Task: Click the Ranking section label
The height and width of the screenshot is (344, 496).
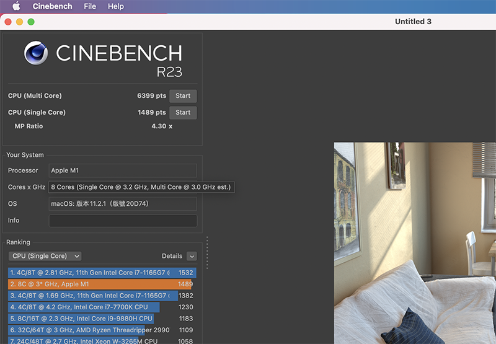Action: point(19,242)
